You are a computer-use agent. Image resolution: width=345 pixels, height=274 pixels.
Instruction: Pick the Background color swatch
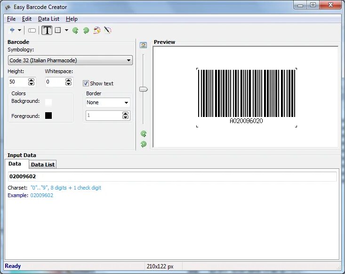[x=48, y=102]
